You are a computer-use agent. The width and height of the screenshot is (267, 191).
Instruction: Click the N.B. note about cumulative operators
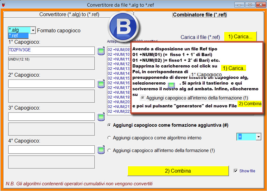coord(79,184)
